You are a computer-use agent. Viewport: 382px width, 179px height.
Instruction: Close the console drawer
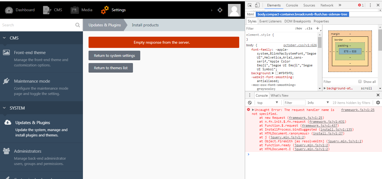378,95
